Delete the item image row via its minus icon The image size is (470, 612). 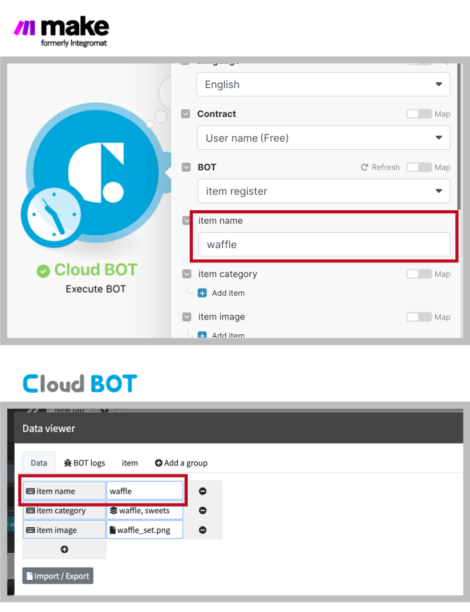click(203, 530)
